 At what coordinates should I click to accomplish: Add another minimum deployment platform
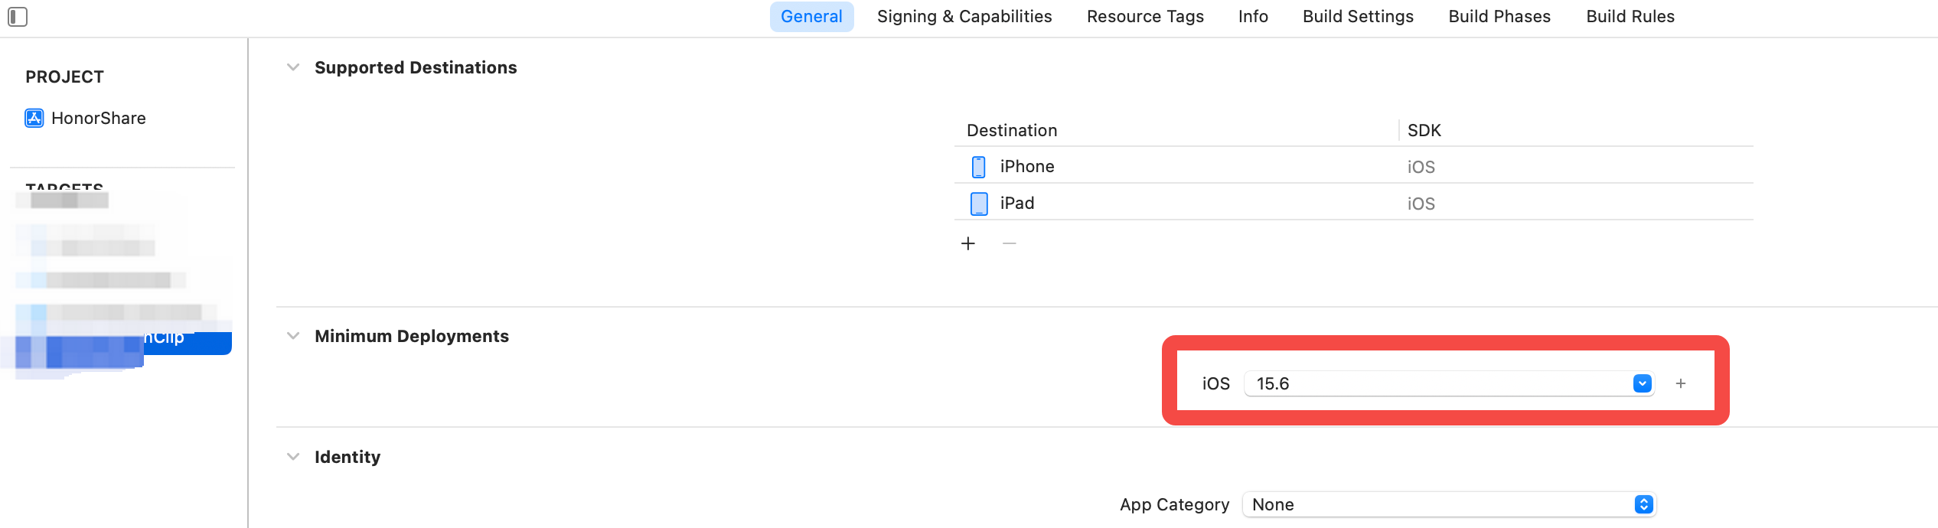point(1681,383)
